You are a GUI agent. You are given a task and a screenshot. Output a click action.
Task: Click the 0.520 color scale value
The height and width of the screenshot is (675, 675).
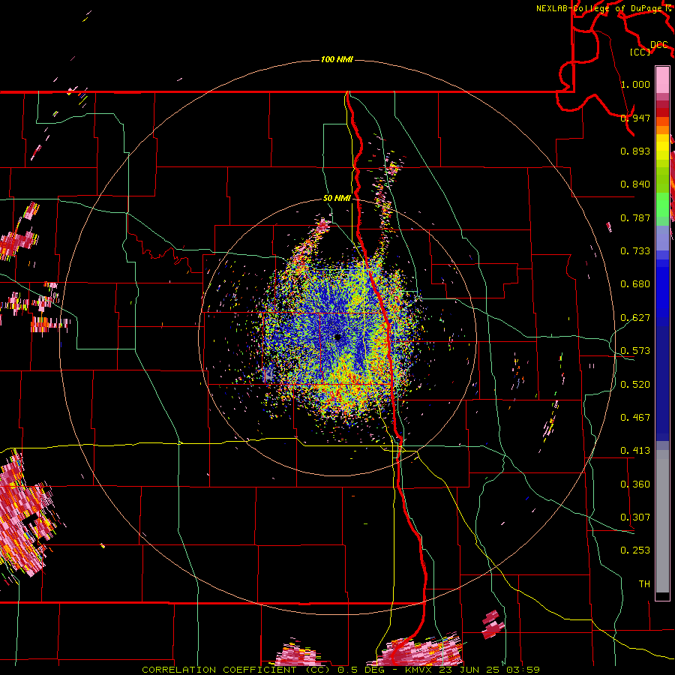[x=635, y=385]
